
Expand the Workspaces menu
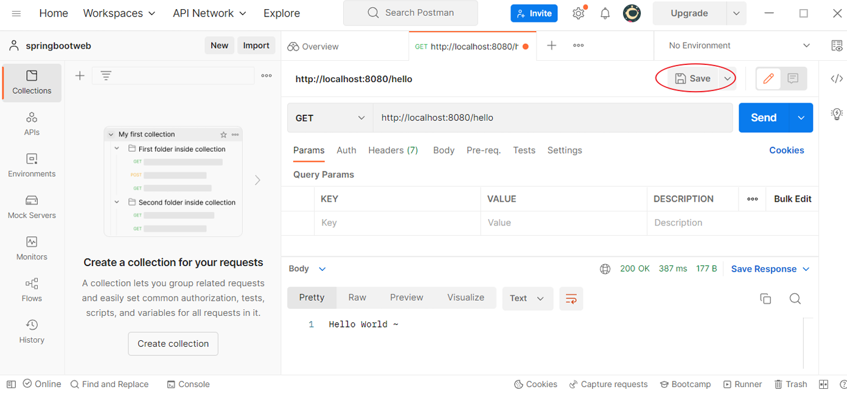pos(119,13)
